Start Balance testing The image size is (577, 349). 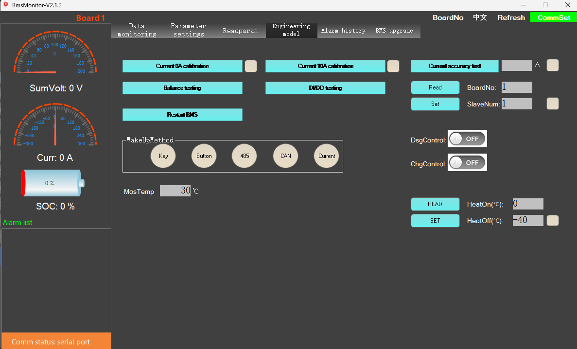click(x=182, y=88)
